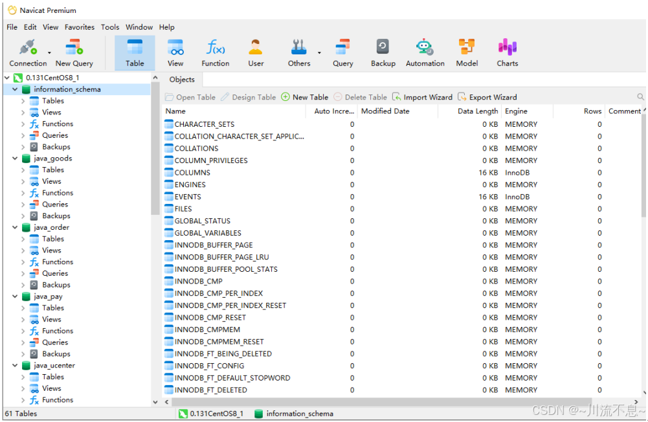Launch the Import Wizard
The width and height of the screenshot is (648, 422).
pos(422,97)
